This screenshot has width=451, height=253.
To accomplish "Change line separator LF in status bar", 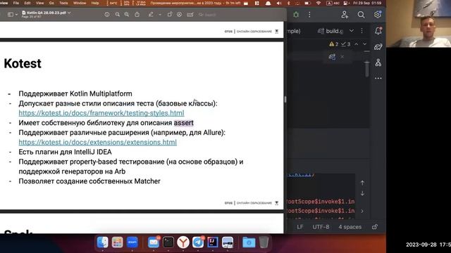I will tap(300, 227).
